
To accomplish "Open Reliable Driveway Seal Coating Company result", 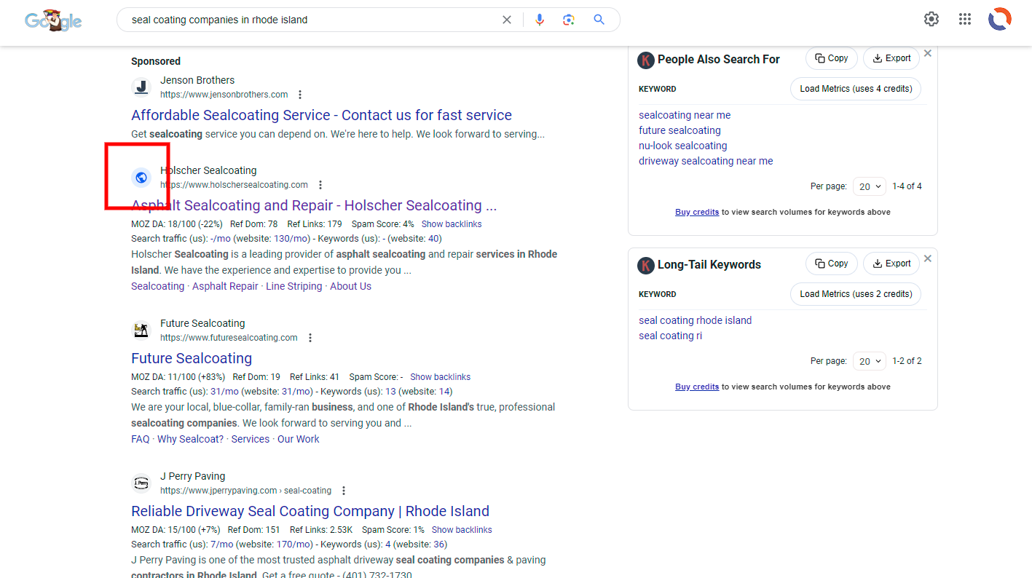I will pyautogui.click(x=310, y=511).
